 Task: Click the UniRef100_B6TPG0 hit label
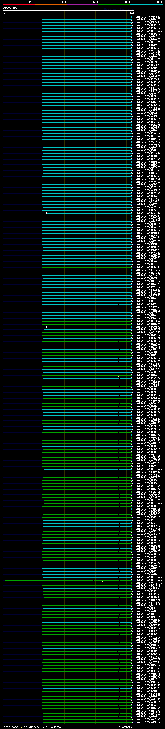point(148,88)
